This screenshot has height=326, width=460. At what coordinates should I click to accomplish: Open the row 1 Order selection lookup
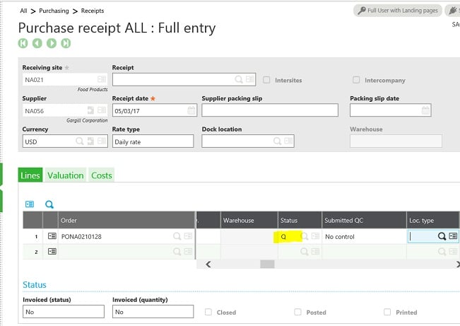click(177, 237)
